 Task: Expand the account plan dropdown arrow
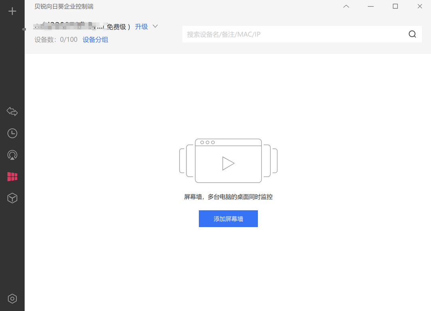point(155,26)
